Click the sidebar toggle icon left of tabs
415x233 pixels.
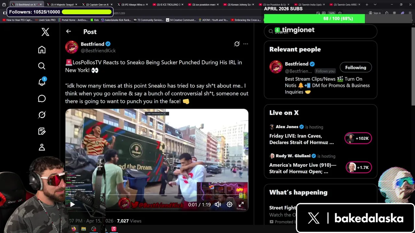(4, 5)
